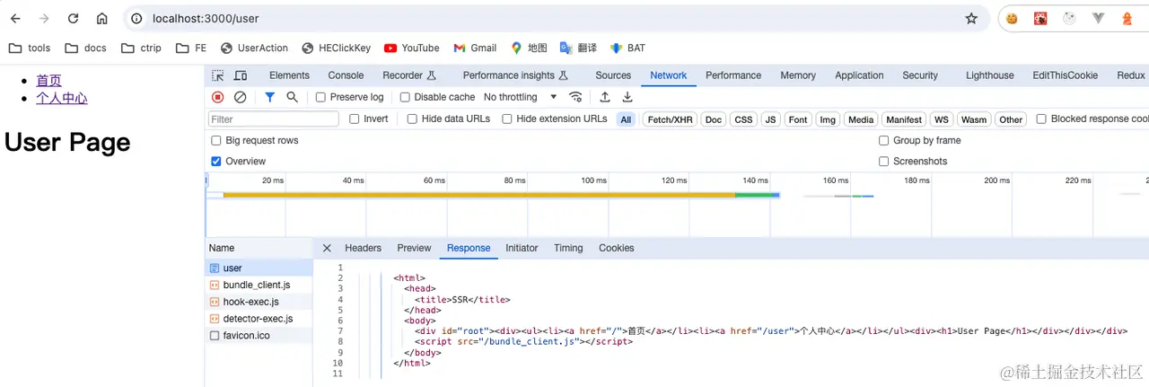Screen dimensions: 1149x387
Task: Open the tools bookmark folder
Action: (x=30, y=48)
